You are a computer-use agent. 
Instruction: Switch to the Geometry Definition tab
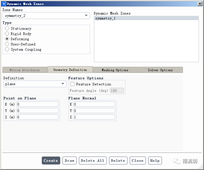[70, 70]
